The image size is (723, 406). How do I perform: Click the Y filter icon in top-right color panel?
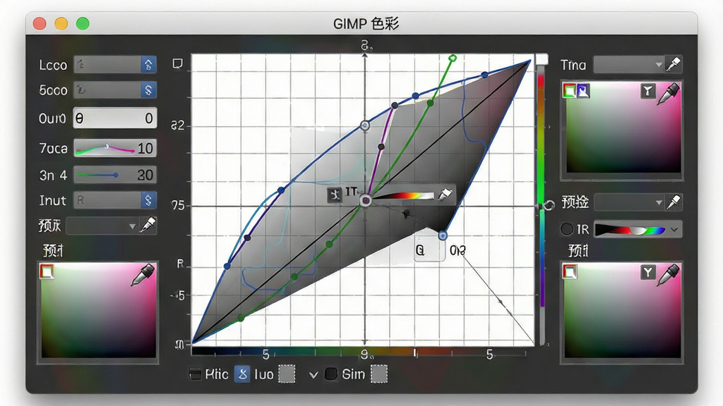648,91
